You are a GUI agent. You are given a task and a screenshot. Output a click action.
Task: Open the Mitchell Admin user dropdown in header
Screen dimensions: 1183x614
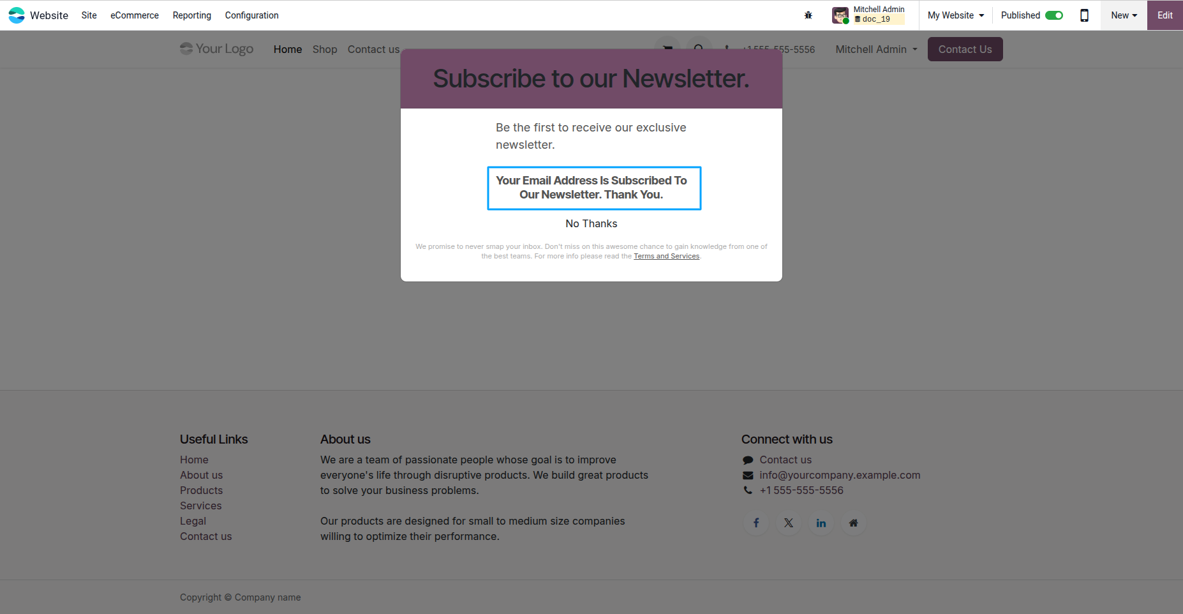(x=876, y=49)
